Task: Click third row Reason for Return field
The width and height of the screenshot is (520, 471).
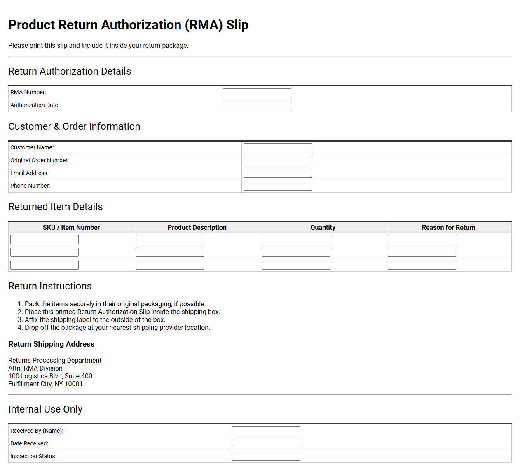Action: pyautogui.click(x=422, y=265)
